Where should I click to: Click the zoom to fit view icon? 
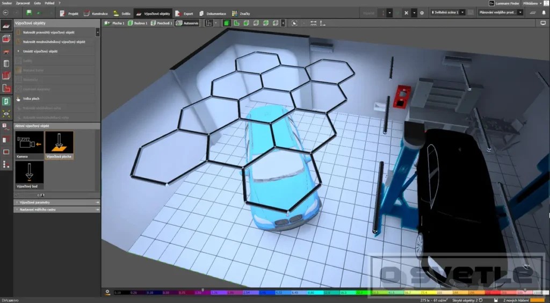tap(294, 23)
